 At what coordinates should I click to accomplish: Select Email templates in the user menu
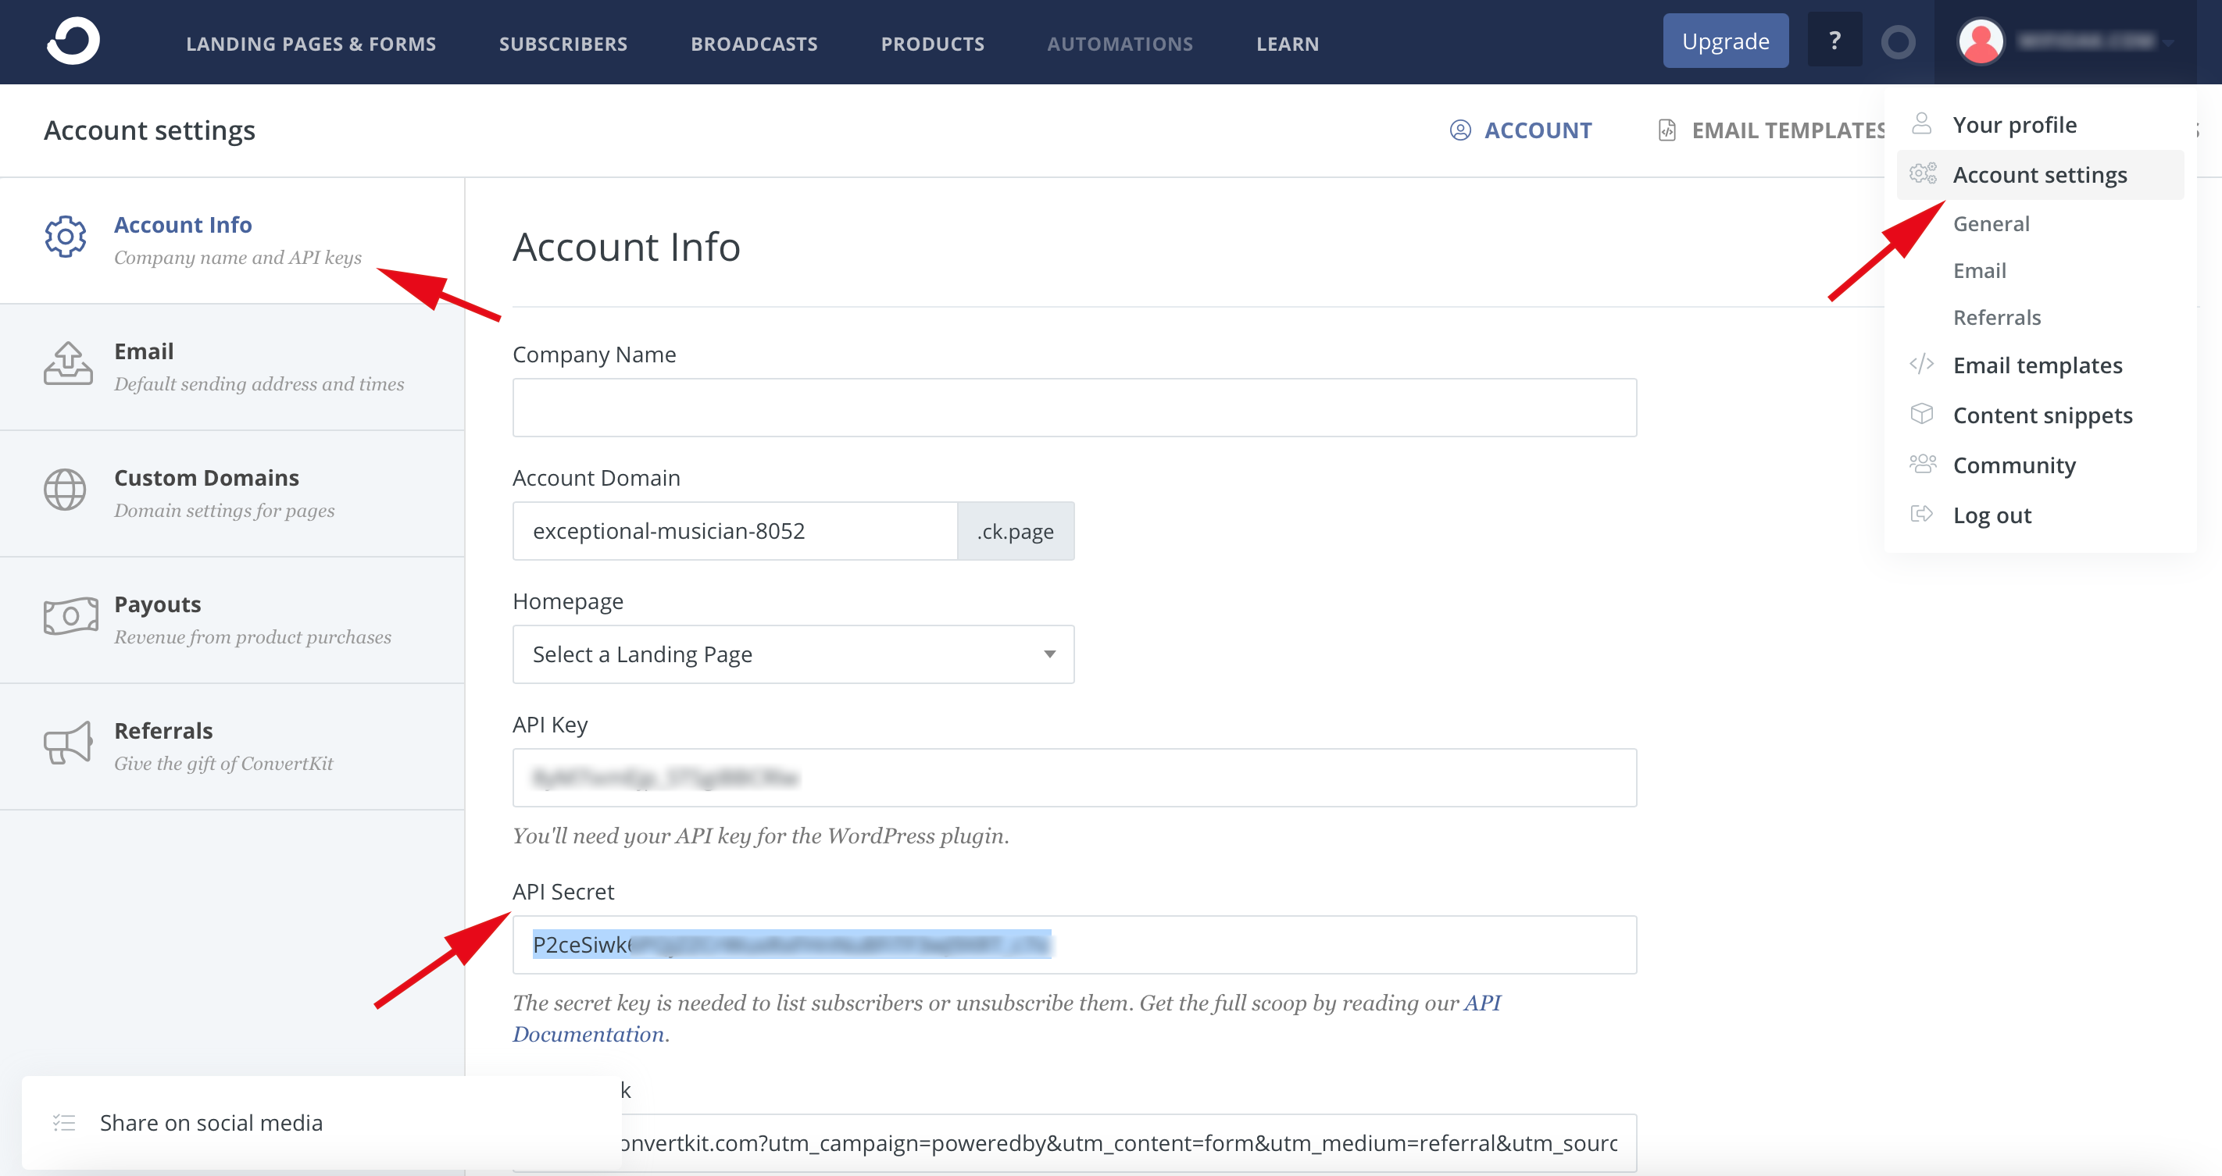click(x=2037, y=365)
